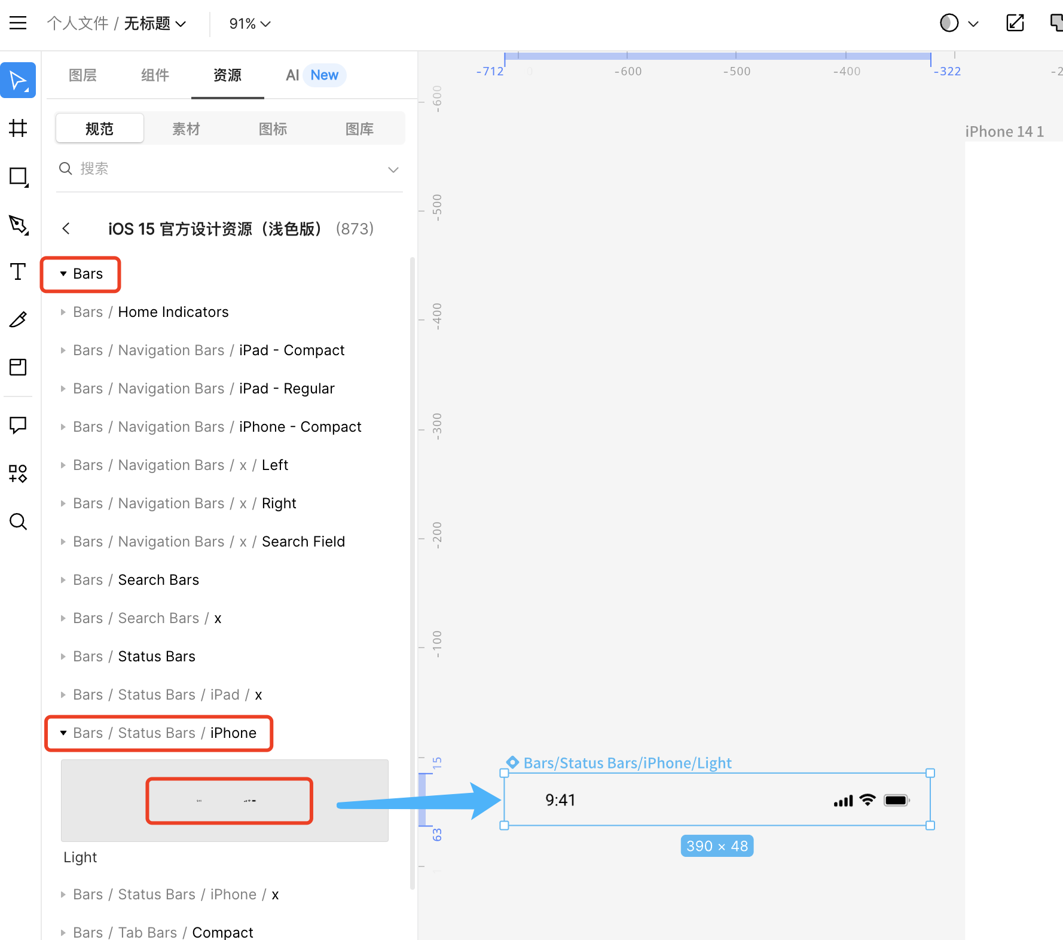Screen dimensions: 1063x940
Task: Open the hamburger main menu
Action: pyautogui.click(x=18, y=23)
